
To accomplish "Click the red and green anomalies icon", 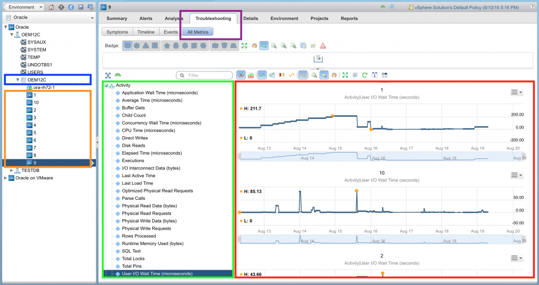I will click(x=282, y=75).
